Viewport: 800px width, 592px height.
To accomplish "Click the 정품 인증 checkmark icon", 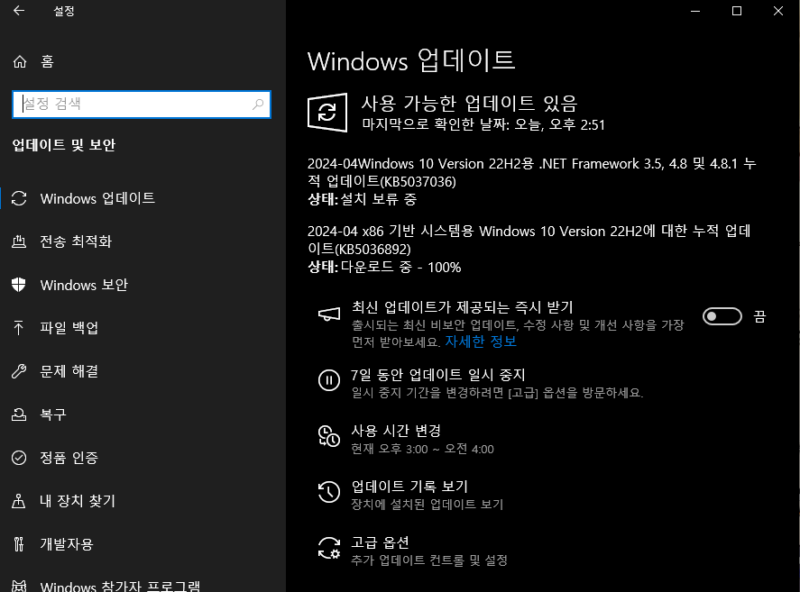I will pyautogui.click(x=19, y=458).
